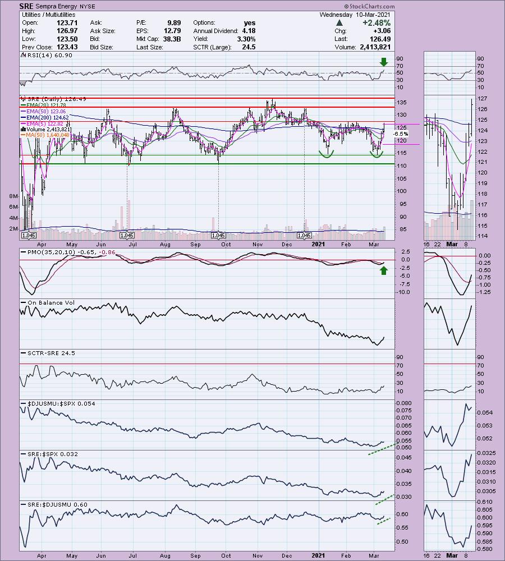Viewport: 505px width, 561px height.
Task: Click the SCTR (Large) value 24.5 in header
Action: pyautogui.click(x=249, y=47)
